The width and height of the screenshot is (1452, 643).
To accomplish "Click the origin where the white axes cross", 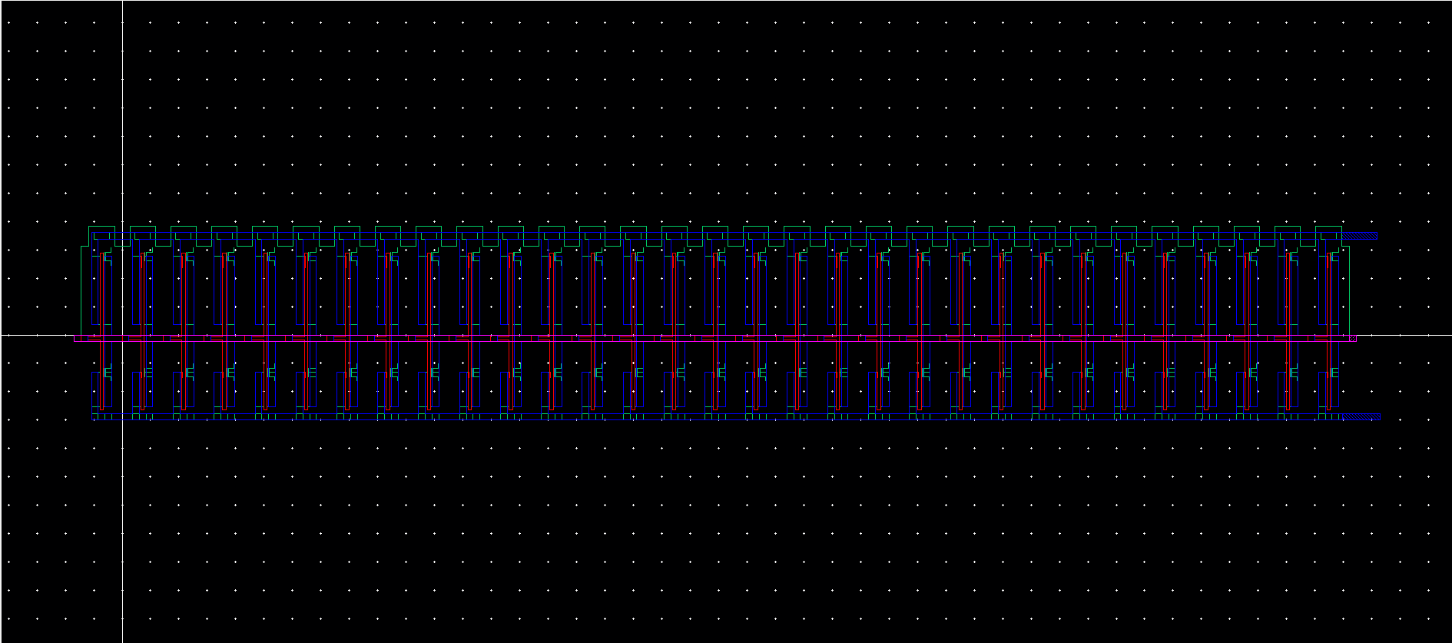I will 123,335.
